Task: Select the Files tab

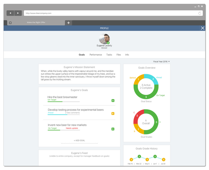Action: tap(119, 55)
